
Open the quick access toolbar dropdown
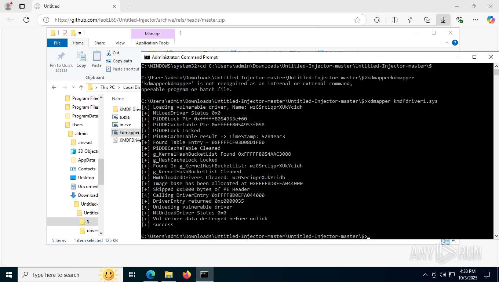click(x=80, y=33)
